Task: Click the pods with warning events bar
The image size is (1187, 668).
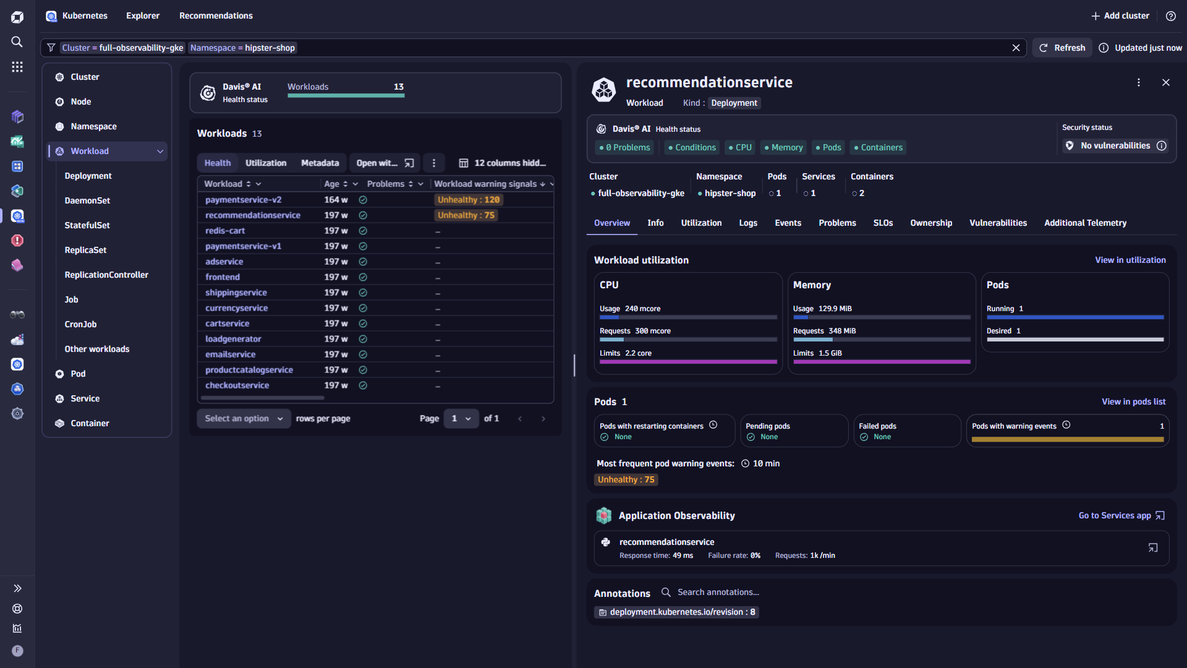Action: [x=1067, y=439]
